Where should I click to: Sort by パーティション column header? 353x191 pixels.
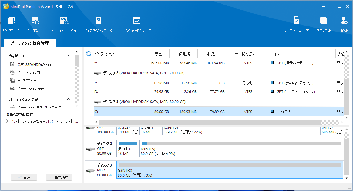118,54
